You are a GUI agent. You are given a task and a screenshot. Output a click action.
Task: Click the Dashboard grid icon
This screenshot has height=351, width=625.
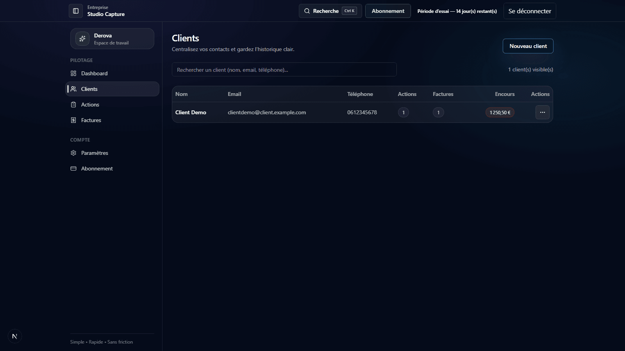tap(73, 73)
